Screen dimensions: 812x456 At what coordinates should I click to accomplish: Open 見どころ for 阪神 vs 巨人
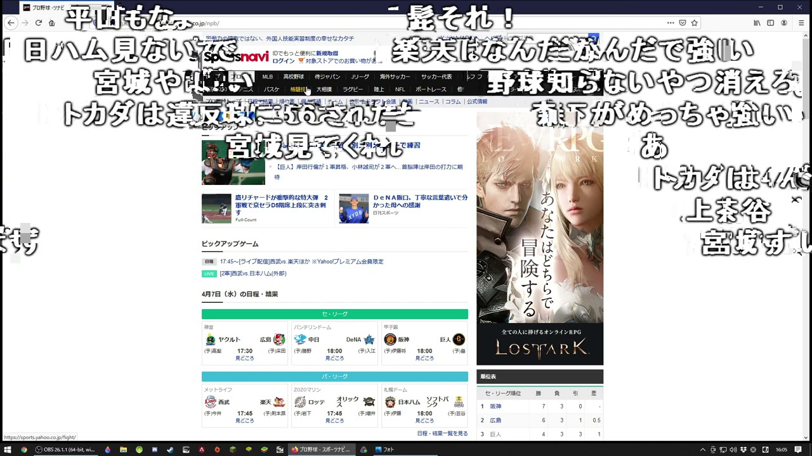(424, 358)
